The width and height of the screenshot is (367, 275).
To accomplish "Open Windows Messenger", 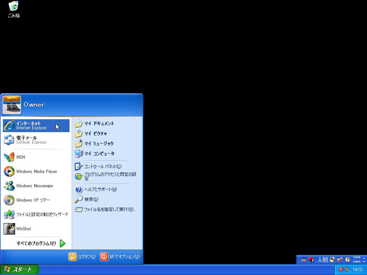I will coord(36,186).
